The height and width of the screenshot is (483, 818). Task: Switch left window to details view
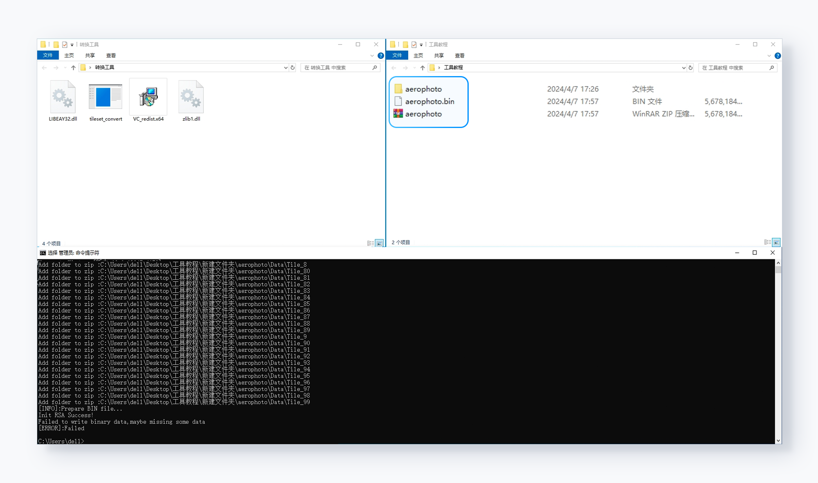click(371, 243)
